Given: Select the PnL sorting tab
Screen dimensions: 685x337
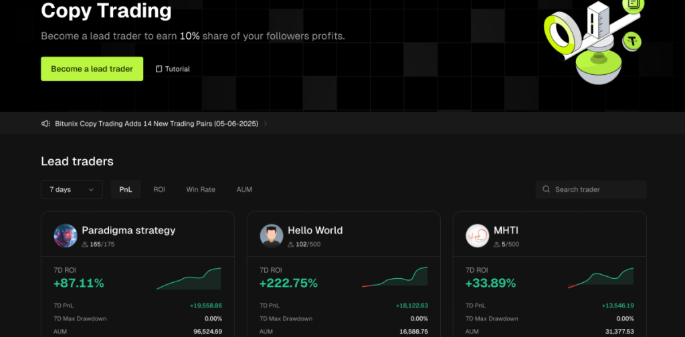Looking at the screenshot, I should [x=126, y=189].
